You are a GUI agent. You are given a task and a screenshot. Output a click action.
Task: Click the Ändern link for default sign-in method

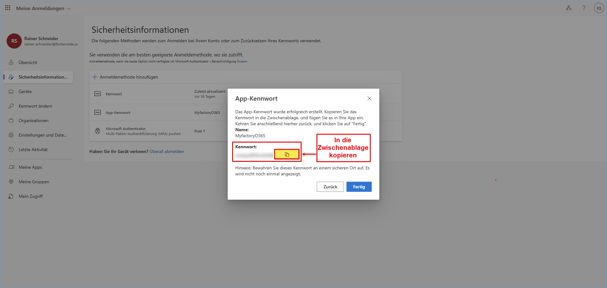(x=242, y=62)
